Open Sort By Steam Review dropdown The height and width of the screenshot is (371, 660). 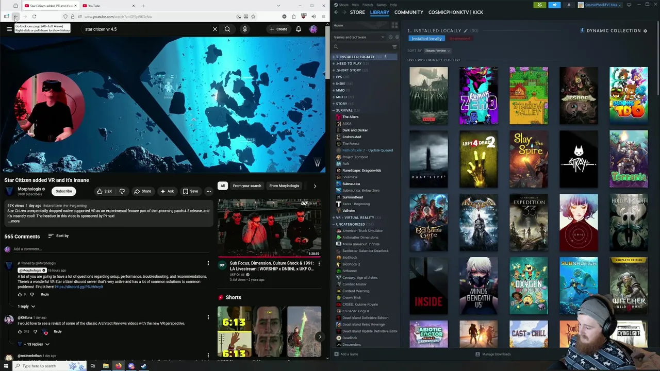coord(437,50)
